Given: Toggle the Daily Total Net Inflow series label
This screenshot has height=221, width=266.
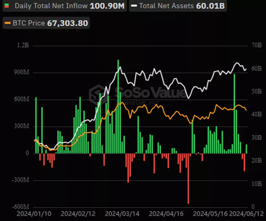Looking at the screenshot, I should coord(51,6).
